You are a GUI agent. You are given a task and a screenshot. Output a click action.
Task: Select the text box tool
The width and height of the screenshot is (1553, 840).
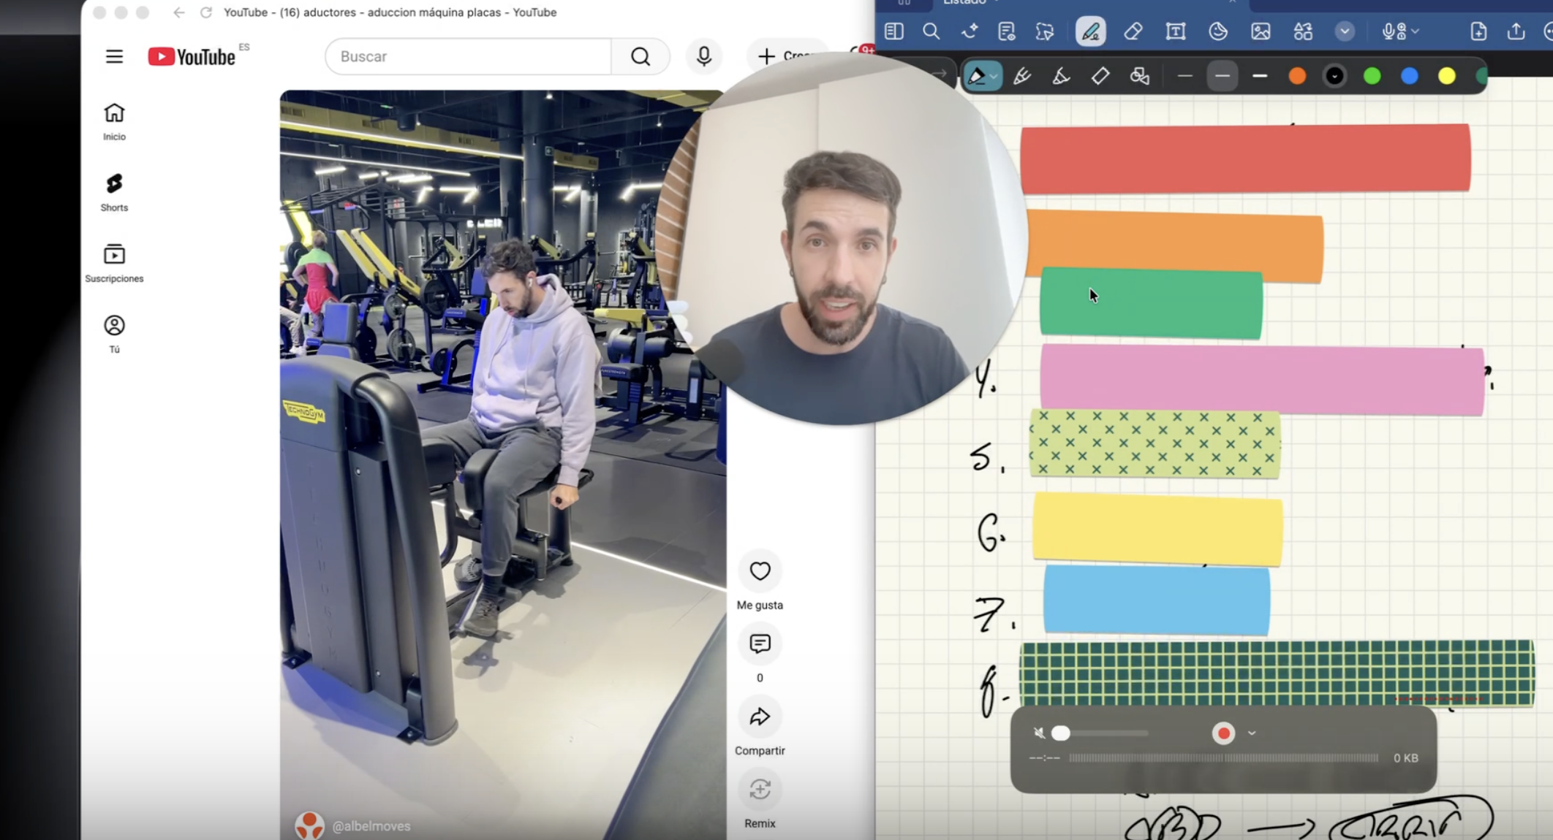(x=1176, y=31)
